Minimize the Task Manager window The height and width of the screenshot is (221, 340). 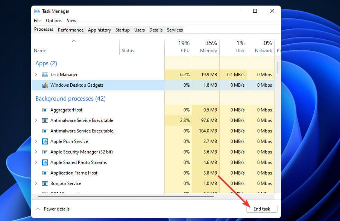pos(238,11)
